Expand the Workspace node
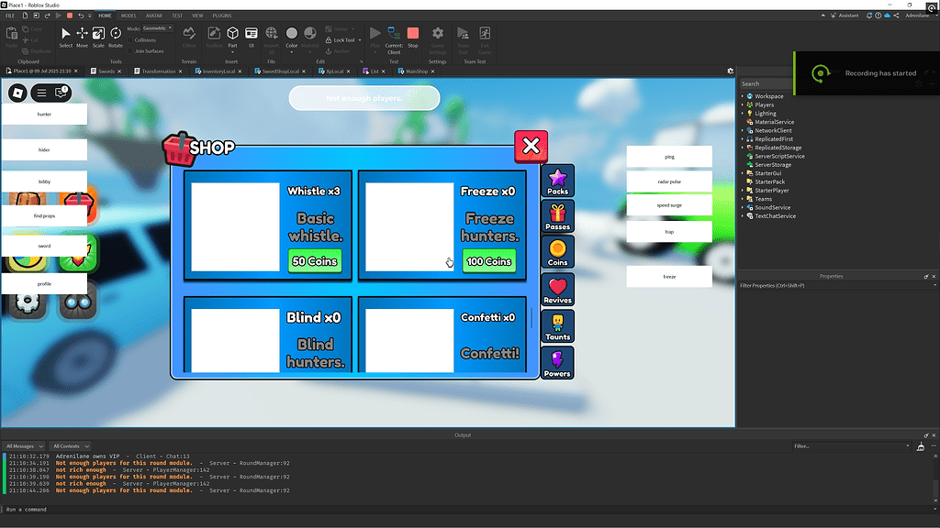This screenshot has height=528, width=940. click(x=742, y=96)
